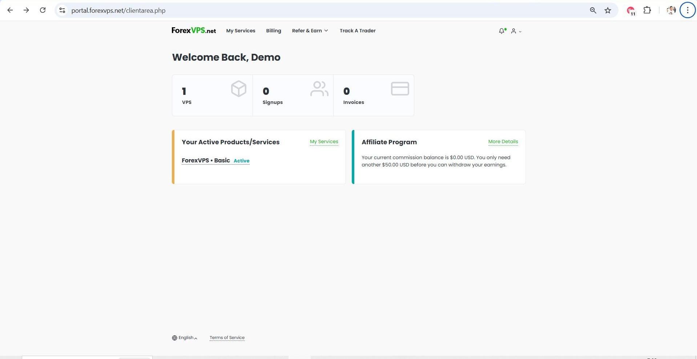Click the VPS cube icon
697x359 pixels.
tap(238, 89)
